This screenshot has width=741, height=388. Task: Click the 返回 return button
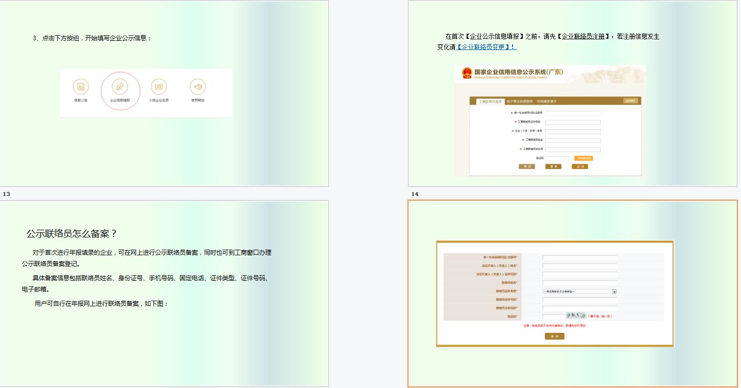(580, 166)
